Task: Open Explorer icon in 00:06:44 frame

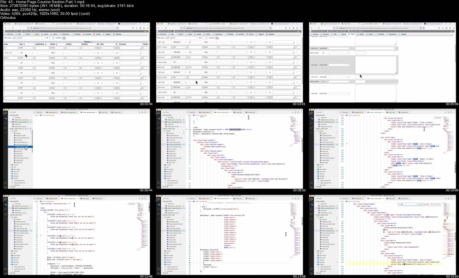Action: (x=5, y=113)
